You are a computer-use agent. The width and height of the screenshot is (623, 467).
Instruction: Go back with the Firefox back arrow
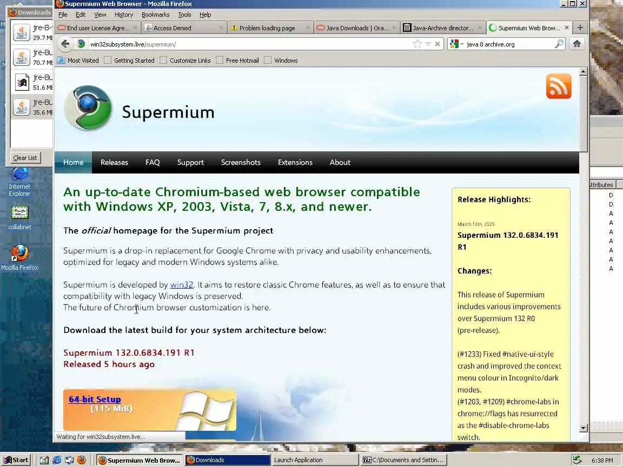(65, 44)
